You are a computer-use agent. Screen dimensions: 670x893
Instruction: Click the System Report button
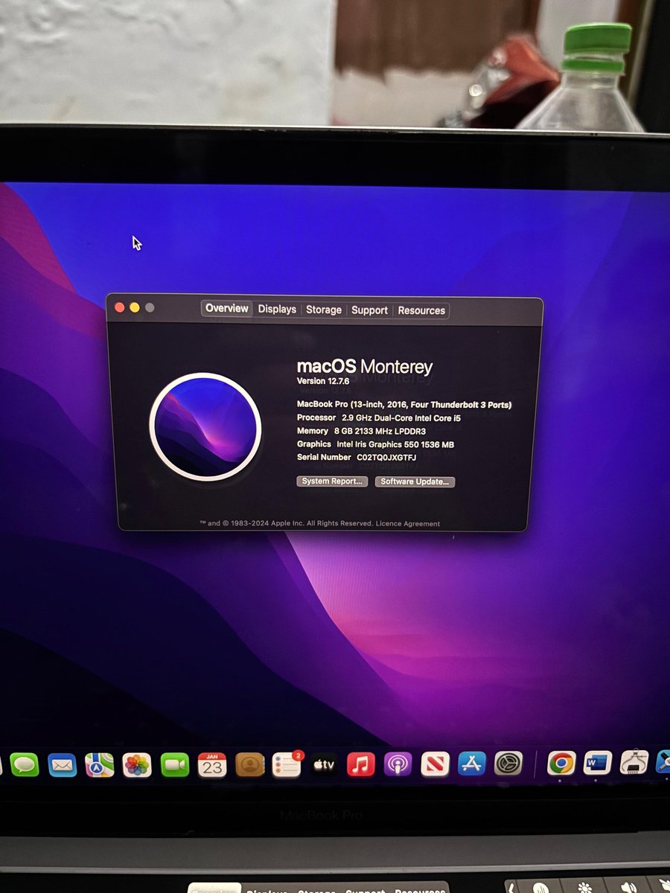[x=332, y=481]
